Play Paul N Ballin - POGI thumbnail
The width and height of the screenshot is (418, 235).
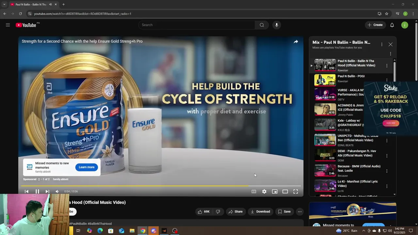[325, 80]
